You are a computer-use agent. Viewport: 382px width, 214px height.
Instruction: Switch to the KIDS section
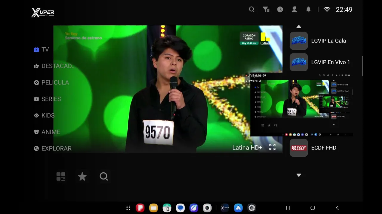(x=44, y=116)
